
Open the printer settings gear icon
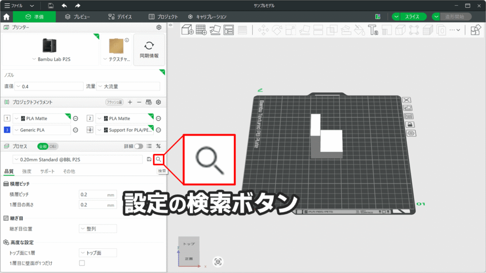click(x=159, y=27)
